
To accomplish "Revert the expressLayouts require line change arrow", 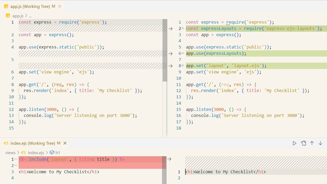I will 170,29.
